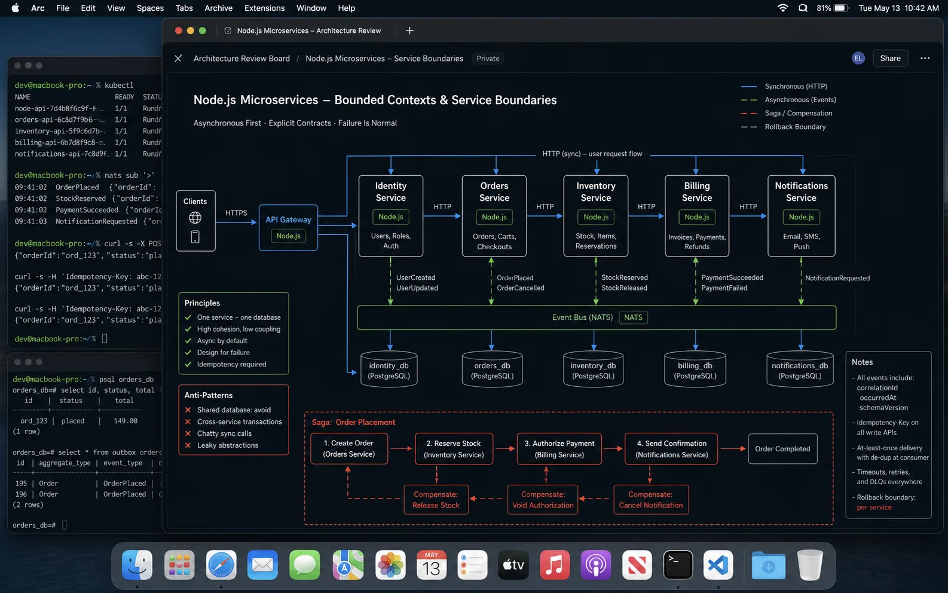
Task: Click 'StockReserved' line in nats terminal output
Action: [x=88, y=198]
